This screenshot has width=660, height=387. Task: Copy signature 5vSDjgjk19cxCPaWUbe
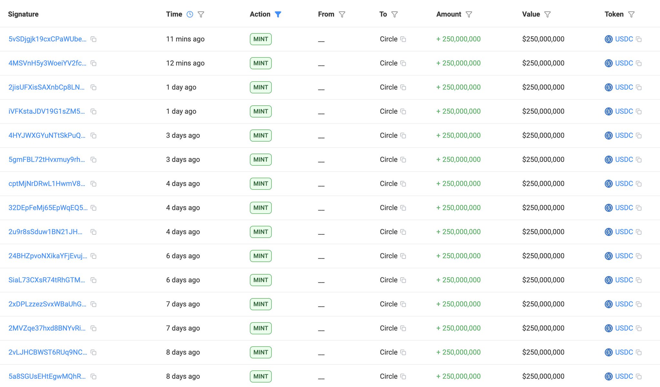pyautogui.click(x=93, y=39)
